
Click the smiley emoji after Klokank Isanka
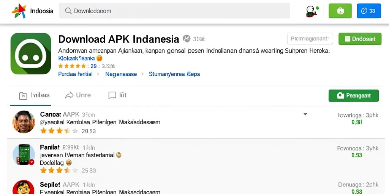point(99,58)
